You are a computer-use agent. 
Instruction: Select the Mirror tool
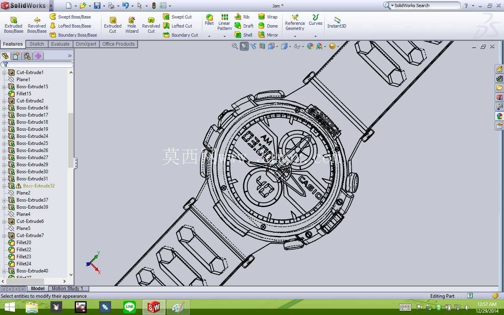pyautogui.click(x=268, y=35)
